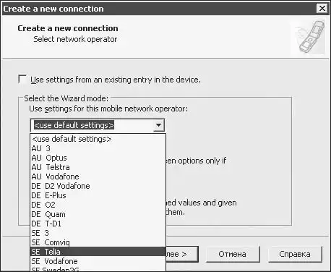Open help with Справка button
The height and width of the screenshot is (272, 331).
295,254
